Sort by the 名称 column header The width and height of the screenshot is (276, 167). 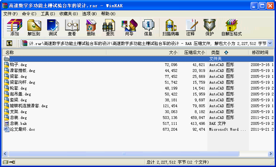tap(54, 52)
